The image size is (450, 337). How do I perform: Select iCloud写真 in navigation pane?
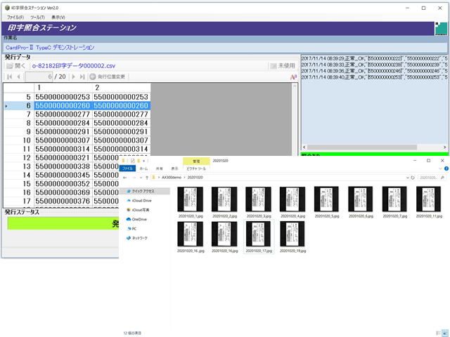tap(138, 210)
